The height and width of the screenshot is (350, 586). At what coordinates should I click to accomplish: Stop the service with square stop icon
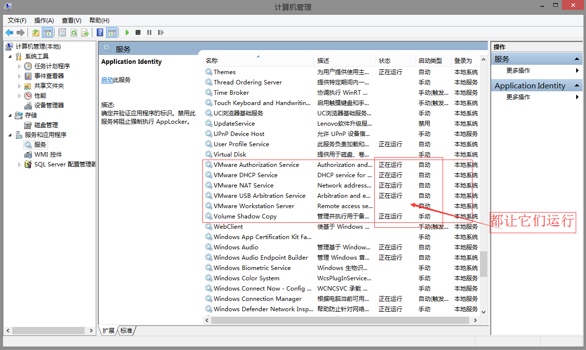point(138,32)
